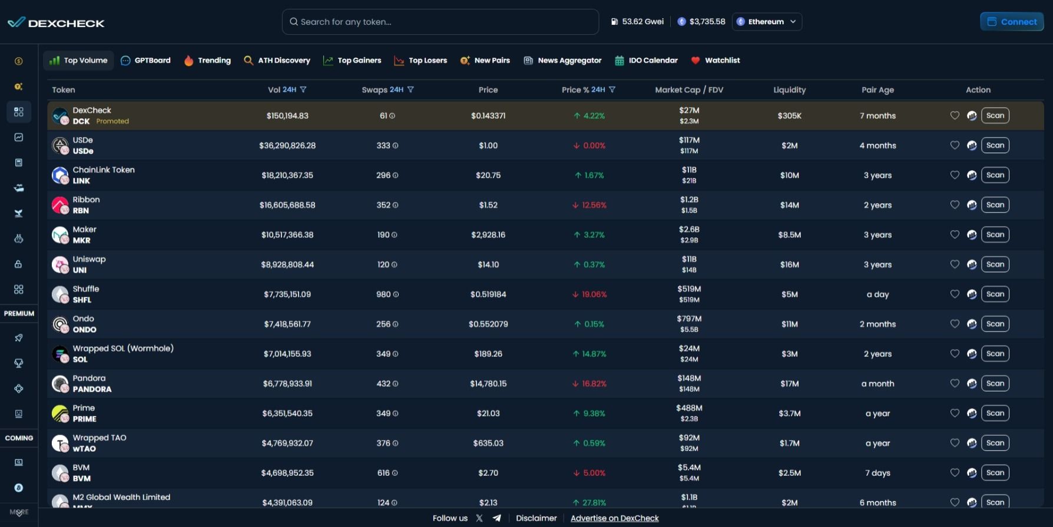Click the gas pump Gwei indicator
This screenshot has height=527, width=1053.
click(x=637, y=22)
